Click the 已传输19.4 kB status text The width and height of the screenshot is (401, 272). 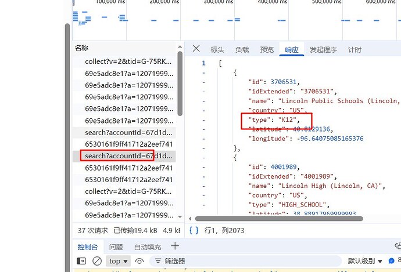(135, 231)
